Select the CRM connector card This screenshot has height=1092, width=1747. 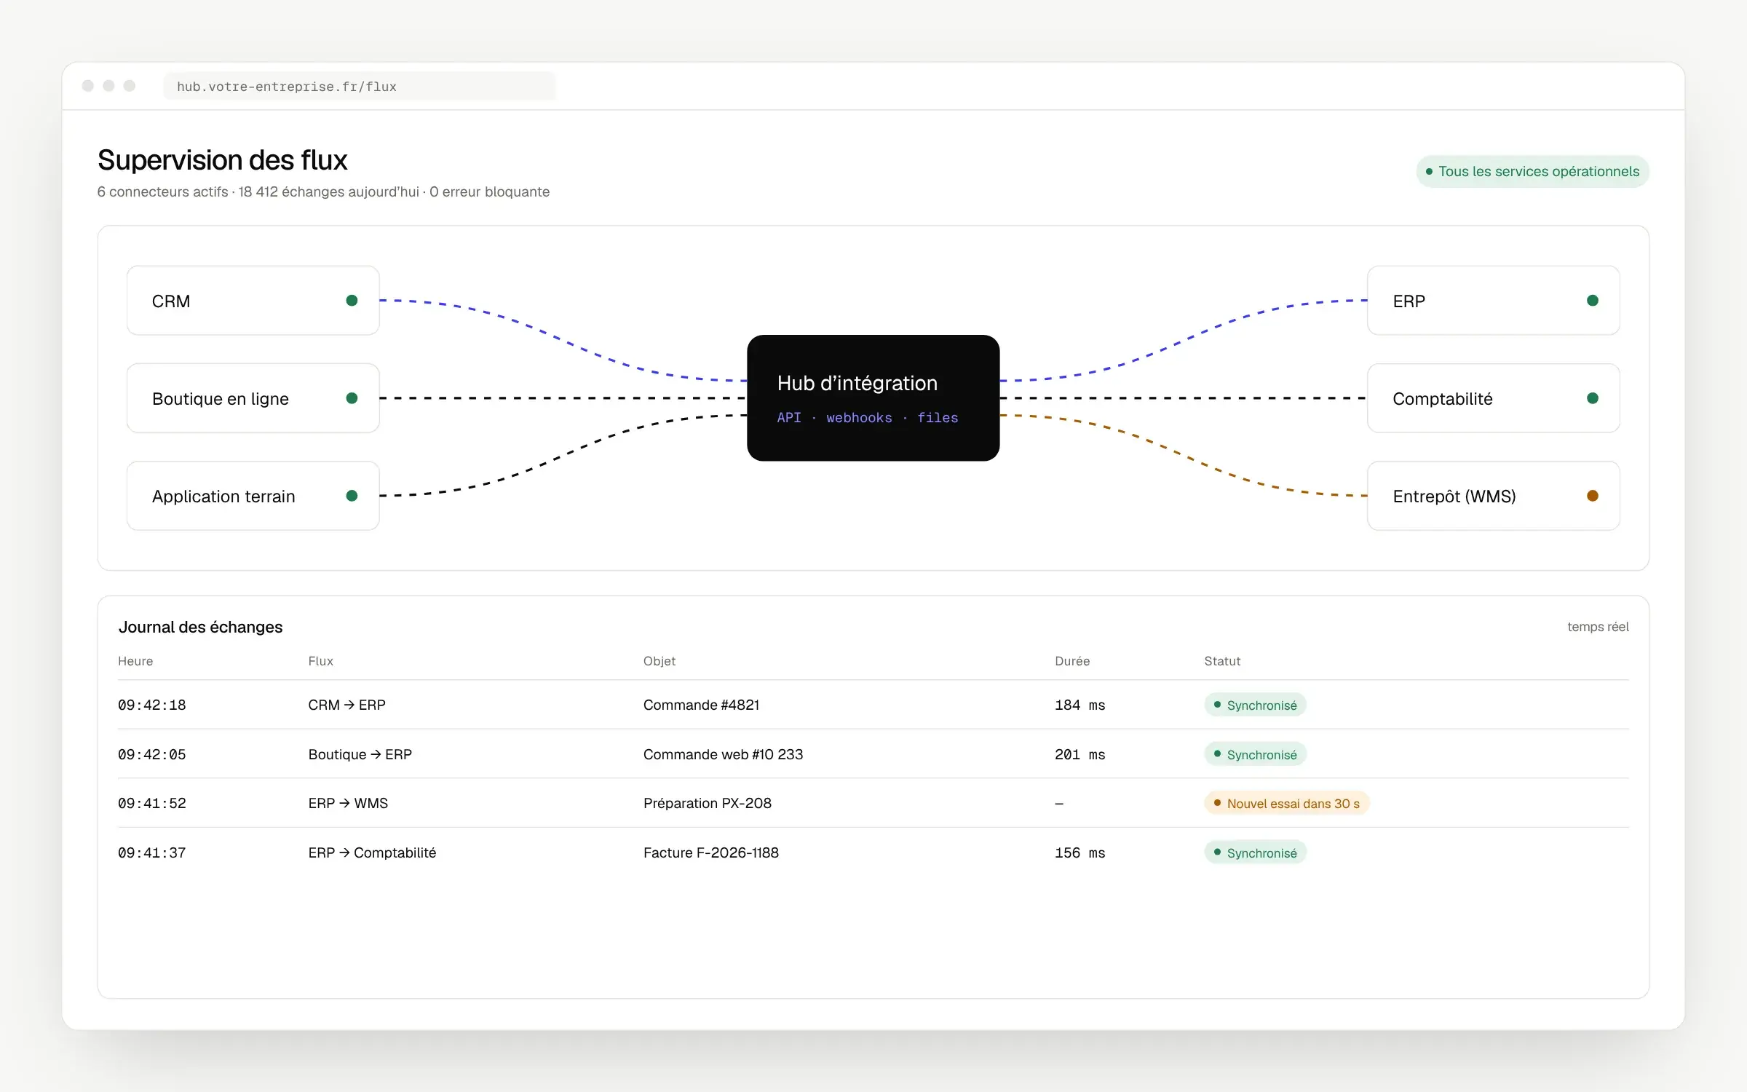click(x=253, y=301)
